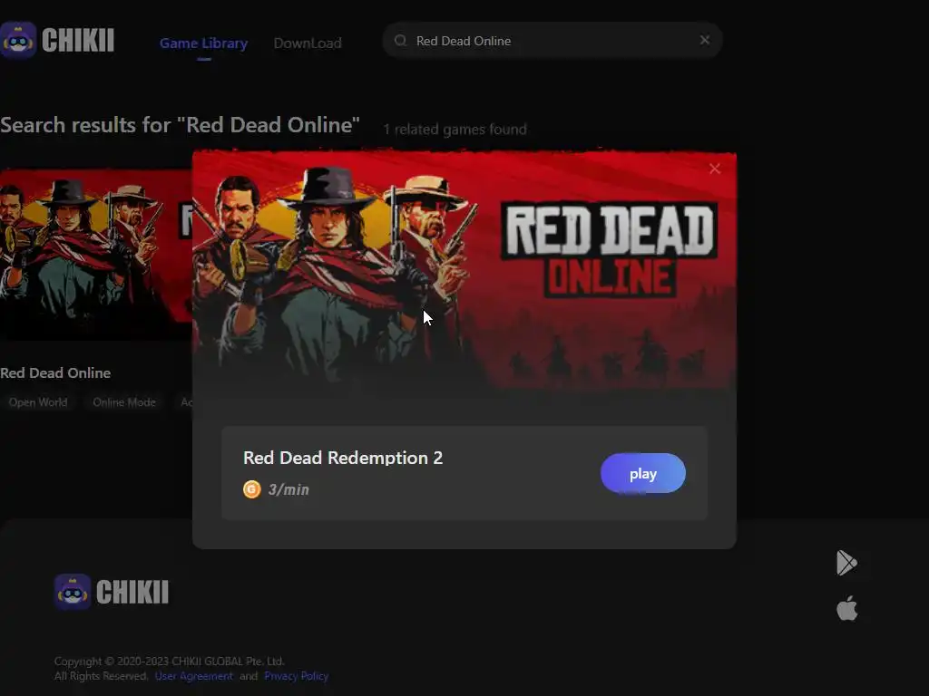929x696 pixels.
Task: Select the Online Mode tag
Action: tap(123, 402)
